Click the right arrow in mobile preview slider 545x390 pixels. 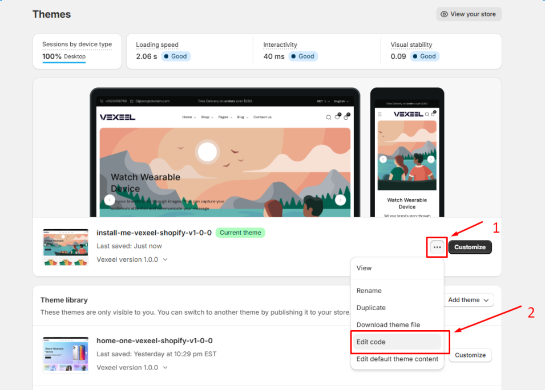[431, 159]
